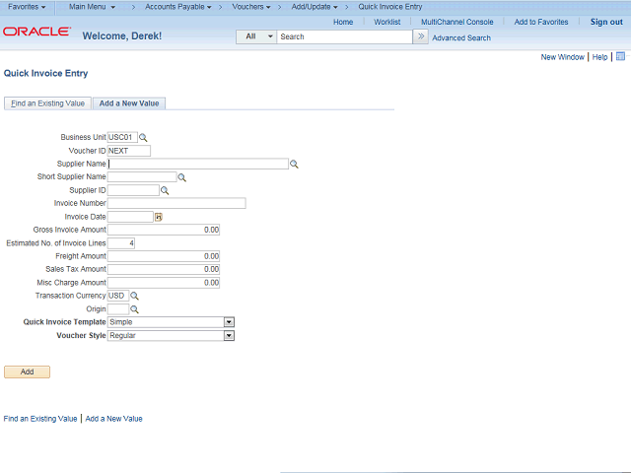Open Main Menu dropdown
Screen dimensions: 631x473
tap(92, 7)
